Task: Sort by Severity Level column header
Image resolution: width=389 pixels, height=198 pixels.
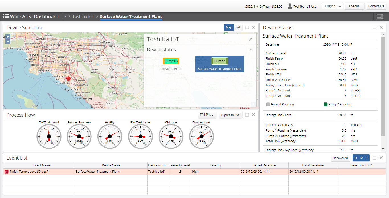Action: coord(180,165)
